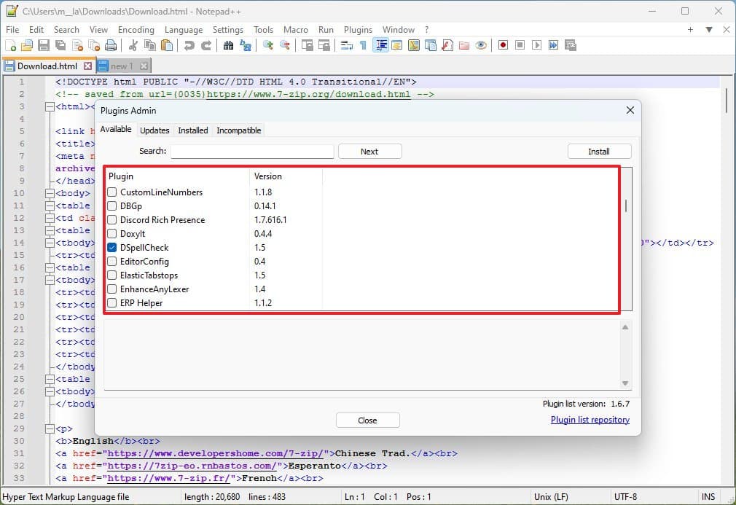Click the Zoom In toolbar icon
The height and width of the screenshot is (505, 736).
[268, 45]
